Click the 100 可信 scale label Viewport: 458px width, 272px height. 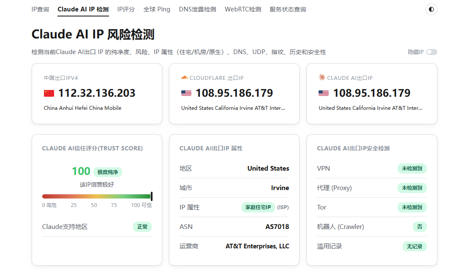click(x=142, y=205)
